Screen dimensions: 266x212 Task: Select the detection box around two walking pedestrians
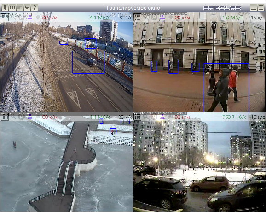(226, 88)
